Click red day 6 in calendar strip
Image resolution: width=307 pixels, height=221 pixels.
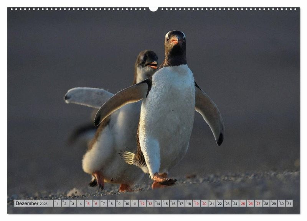click(96, 203)
